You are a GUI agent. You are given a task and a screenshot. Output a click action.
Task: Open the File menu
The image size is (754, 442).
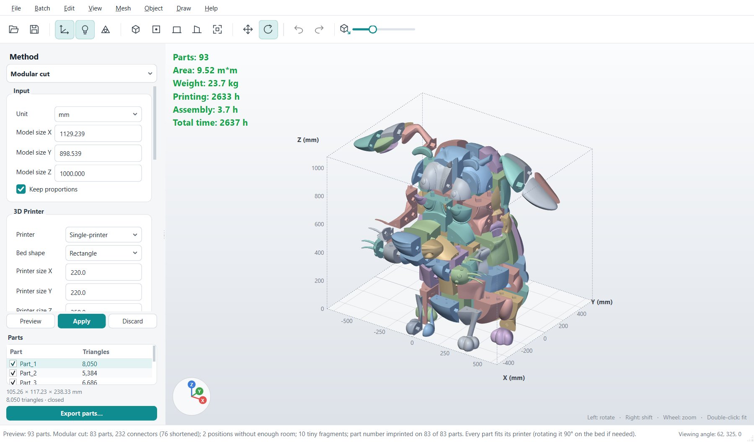16,8
